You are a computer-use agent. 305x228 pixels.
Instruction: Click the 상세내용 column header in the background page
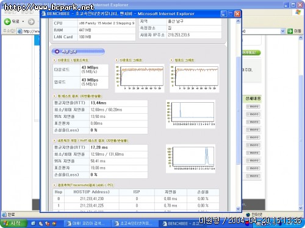pyautogui.click(x=253, y=98)
